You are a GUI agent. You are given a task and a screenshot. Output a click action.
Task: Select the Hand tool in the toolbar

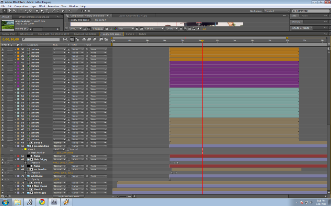click(x=9, y=11)
